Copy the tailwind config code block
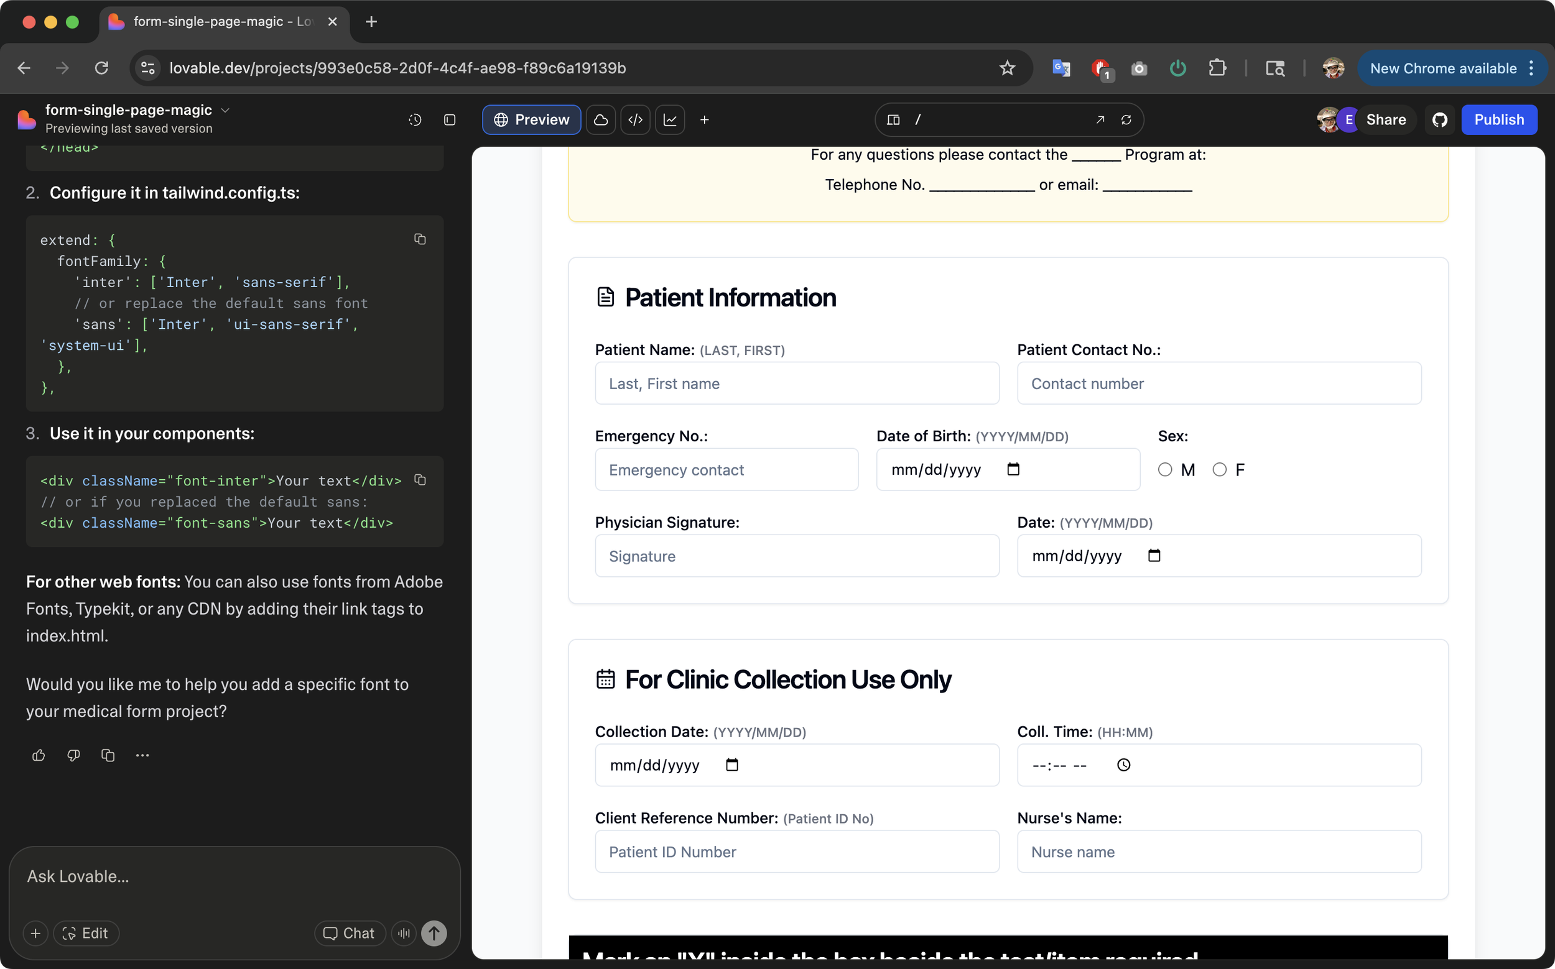1555x969 pixels. point(420,239)
